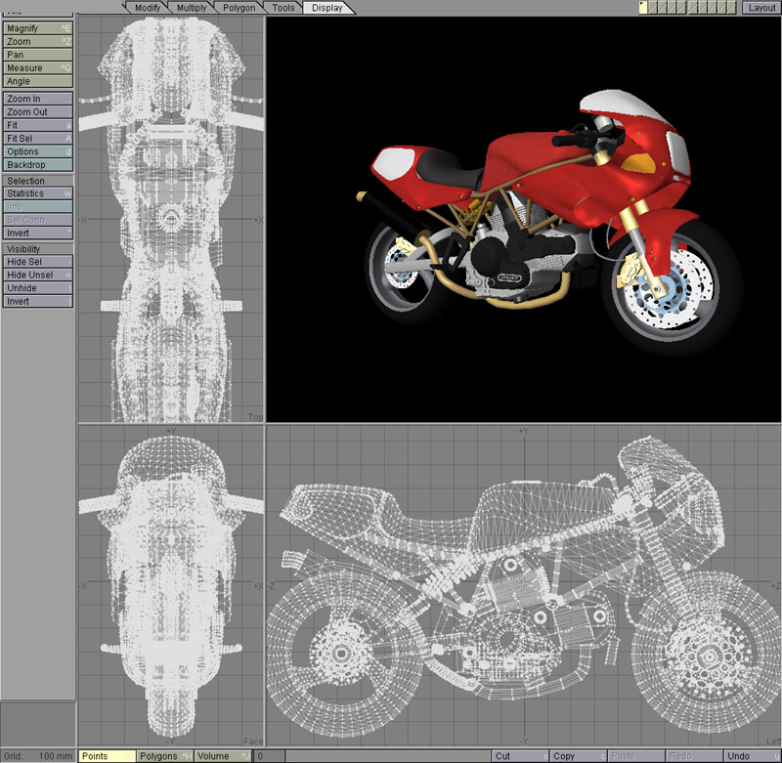Activate the Magnify tool

click(38, 28)
